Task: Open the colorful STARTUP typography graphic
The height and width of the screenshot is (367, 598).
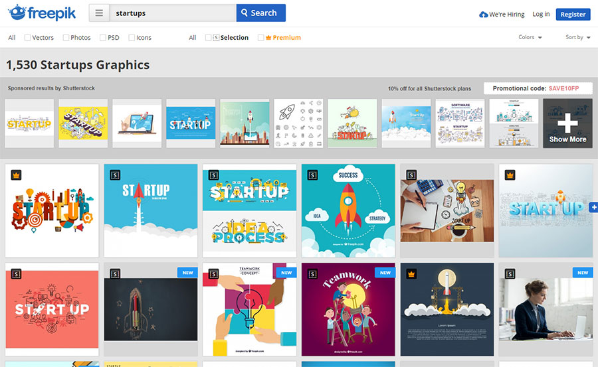Action: (x=52, y=211)
